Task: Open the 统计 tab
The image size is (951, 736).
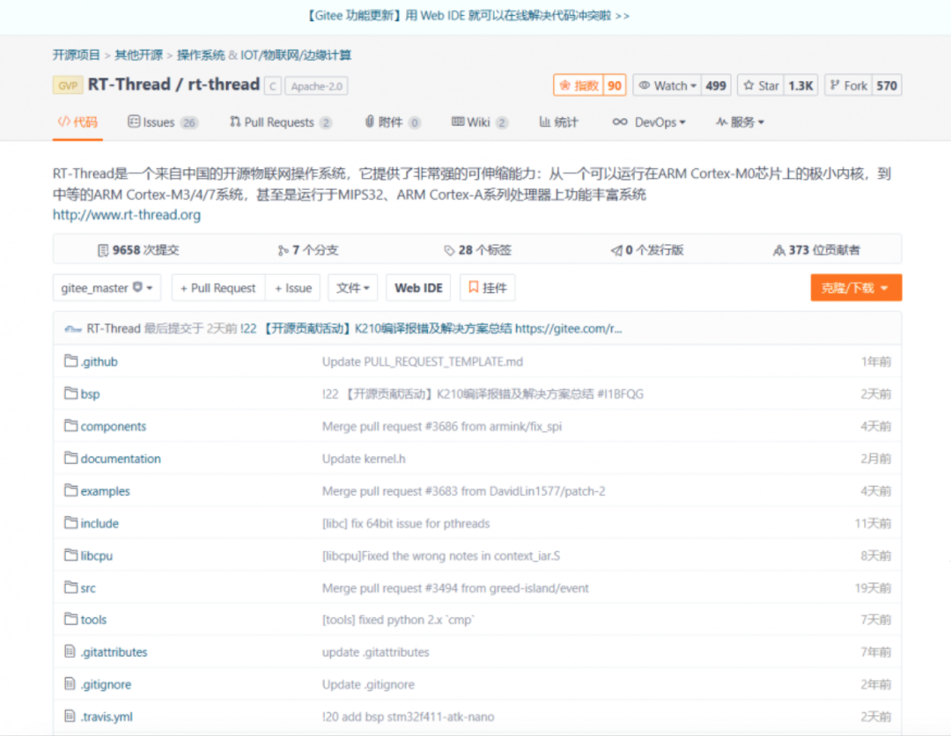Action: click(x=558, y=122)
